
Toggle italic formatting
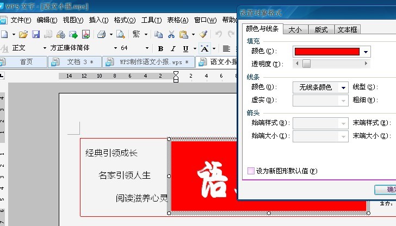[x=173, y=49]
